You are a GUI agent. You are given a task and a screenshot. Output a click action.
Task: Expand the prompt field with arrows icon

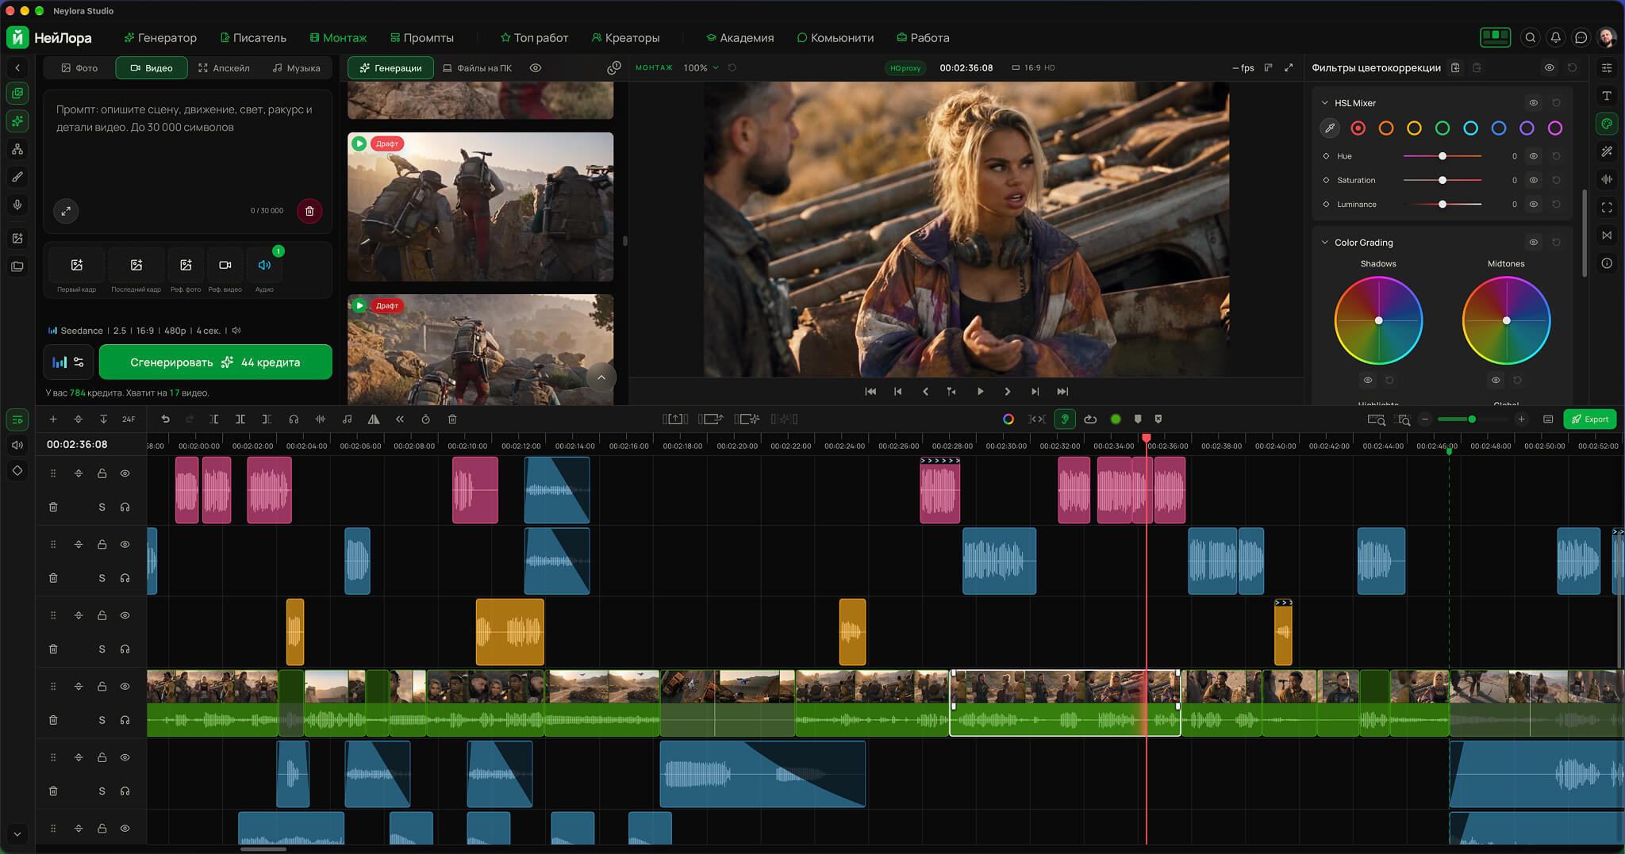(66, 211)
